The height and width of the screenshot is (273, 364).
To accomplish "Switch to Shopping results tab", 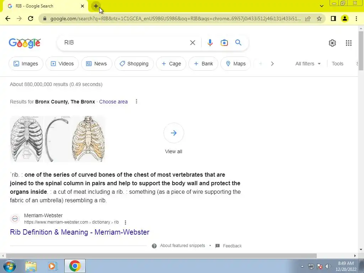I will 134,64.
